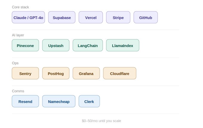This screenshot has width=203, height=128.
Task: Click the $0–50/mo until you scale note
Action: pyautogui.click(x=101, y=121)
